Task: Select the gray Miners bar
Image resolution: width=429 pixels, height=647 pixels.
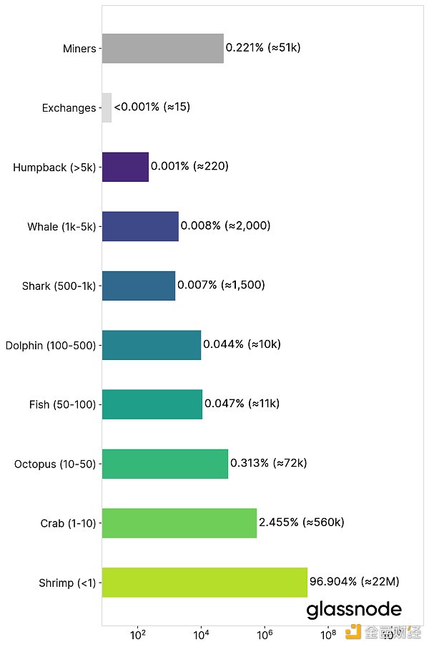Action: pos(162,49)
